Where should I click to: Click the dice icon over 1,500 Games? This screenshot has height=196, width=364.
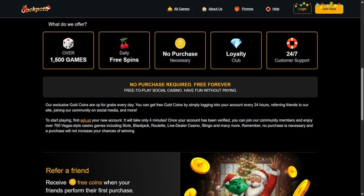pos(68,43)
